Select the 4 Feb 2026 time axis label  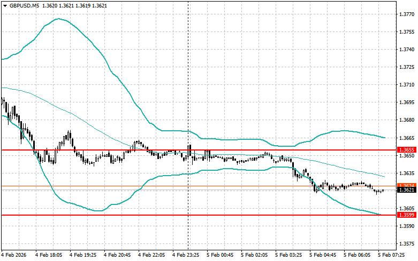point(14,255)
